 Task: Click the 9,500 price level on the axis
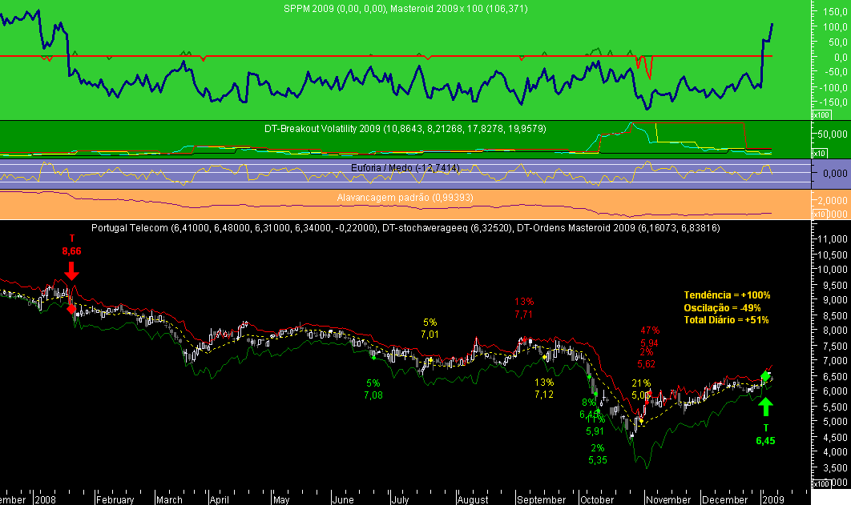coord(835,284)
